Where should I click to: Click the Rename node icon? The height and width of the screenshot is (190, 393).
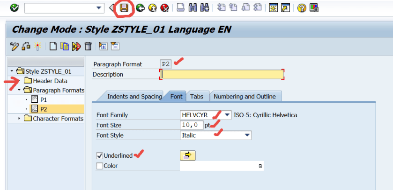[76, 46]
